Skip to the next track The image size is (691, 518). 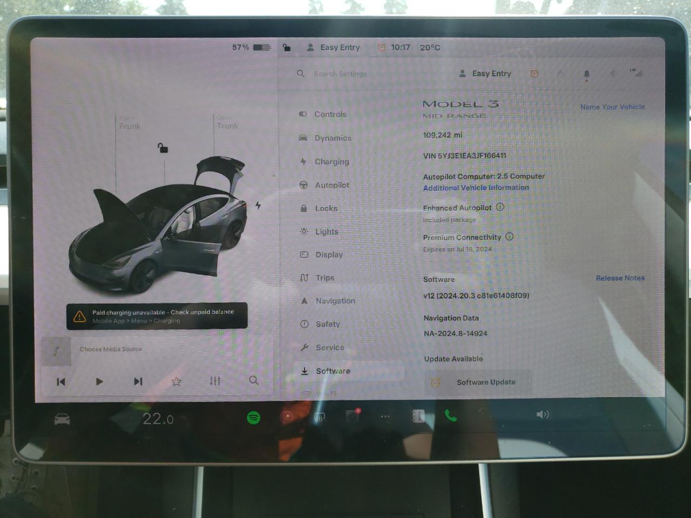pos(138,381)
